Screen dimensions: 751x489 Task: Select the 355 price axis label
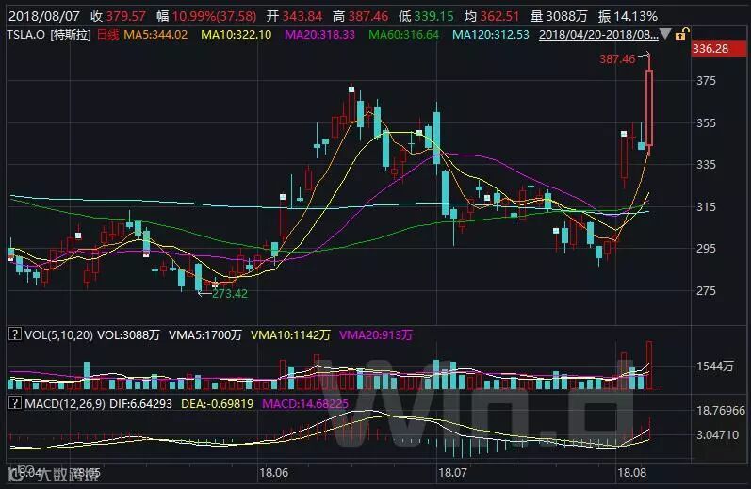tap(706, 122)
